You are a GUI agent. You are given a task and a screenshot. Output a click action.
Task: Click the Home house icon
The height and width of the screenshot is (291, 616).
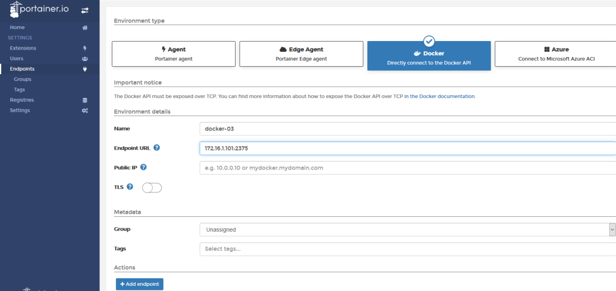[x=84, y=28]
